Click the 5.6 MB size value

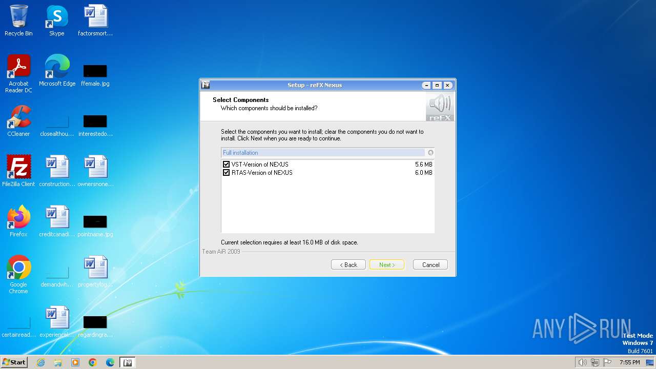point(424,165)
